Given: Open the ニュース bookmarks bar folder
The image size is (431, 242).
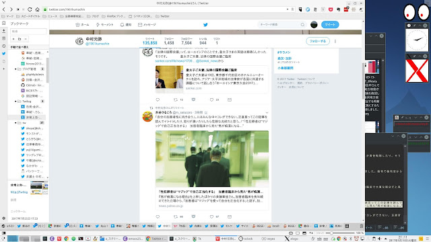Looking at the screenshot, I should [50, 16].
